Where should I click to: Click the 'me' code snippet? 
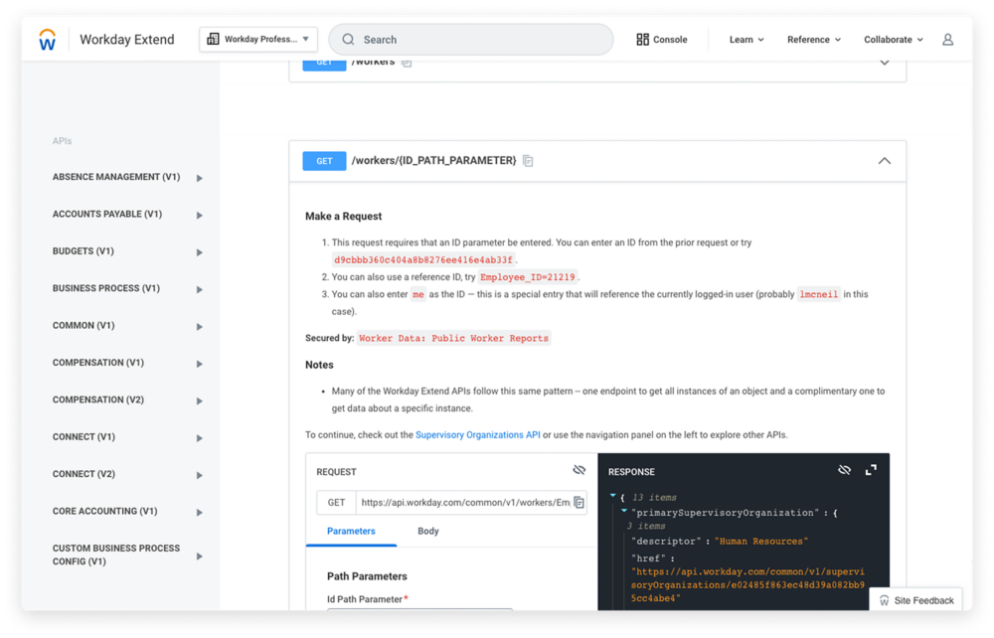(x=417, y=294)
